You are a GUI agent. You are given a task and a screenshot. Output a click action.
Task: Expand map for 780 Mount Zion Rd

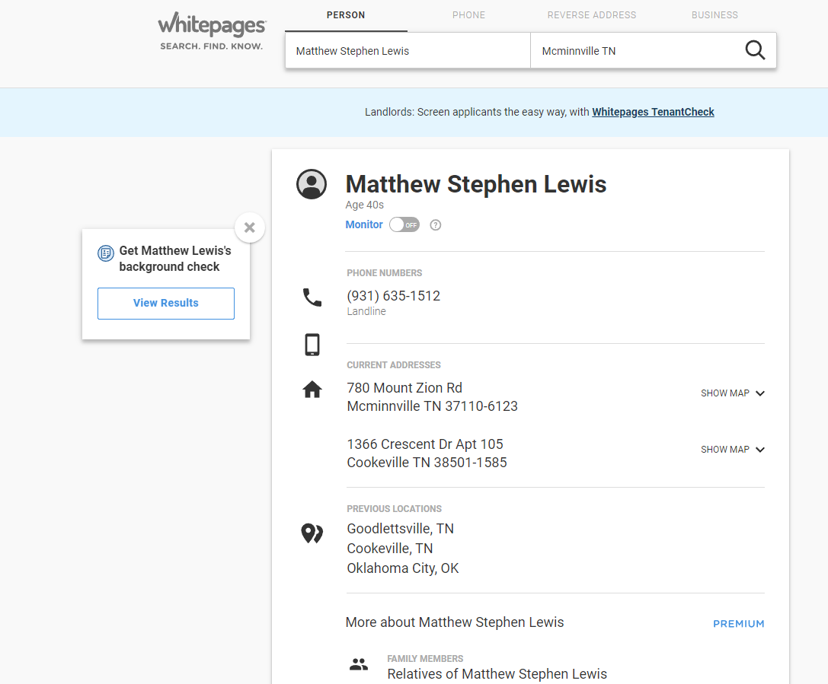(733, 393)
